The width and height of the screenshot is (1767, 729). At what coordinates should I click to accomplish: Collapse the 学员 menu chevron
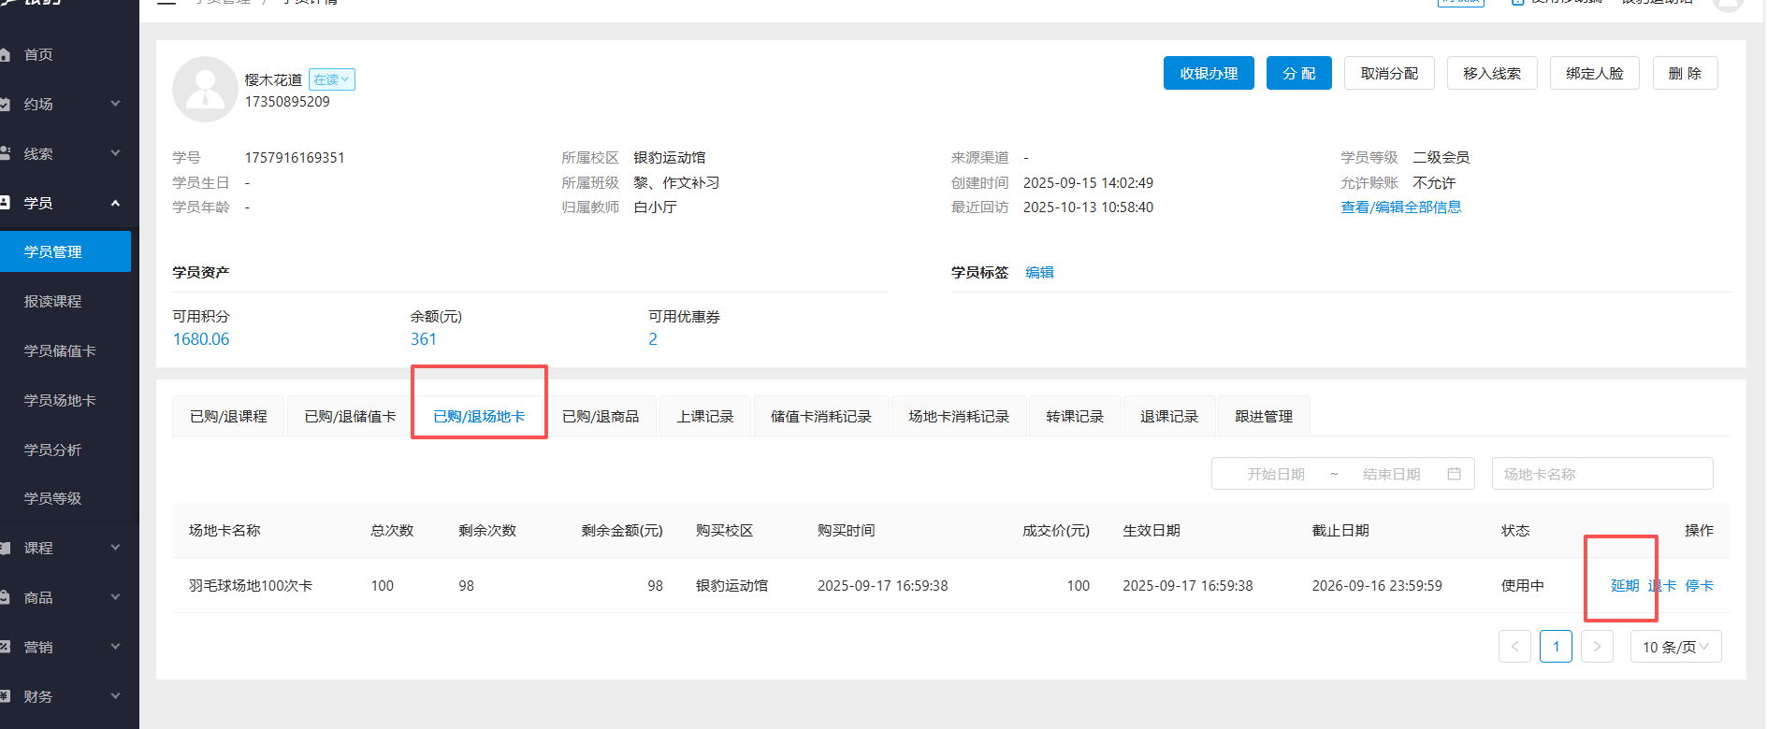click(115, 203)
